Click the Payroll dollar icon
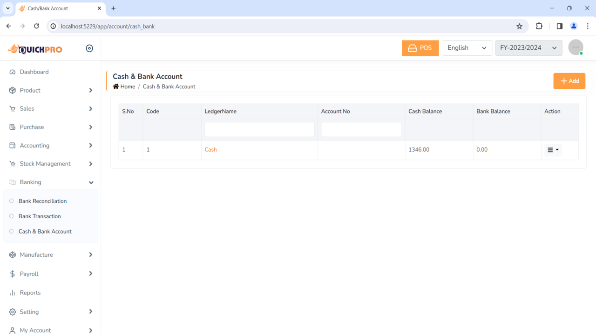The height and width of the screenshot is (335, 596). coord(13,274)
